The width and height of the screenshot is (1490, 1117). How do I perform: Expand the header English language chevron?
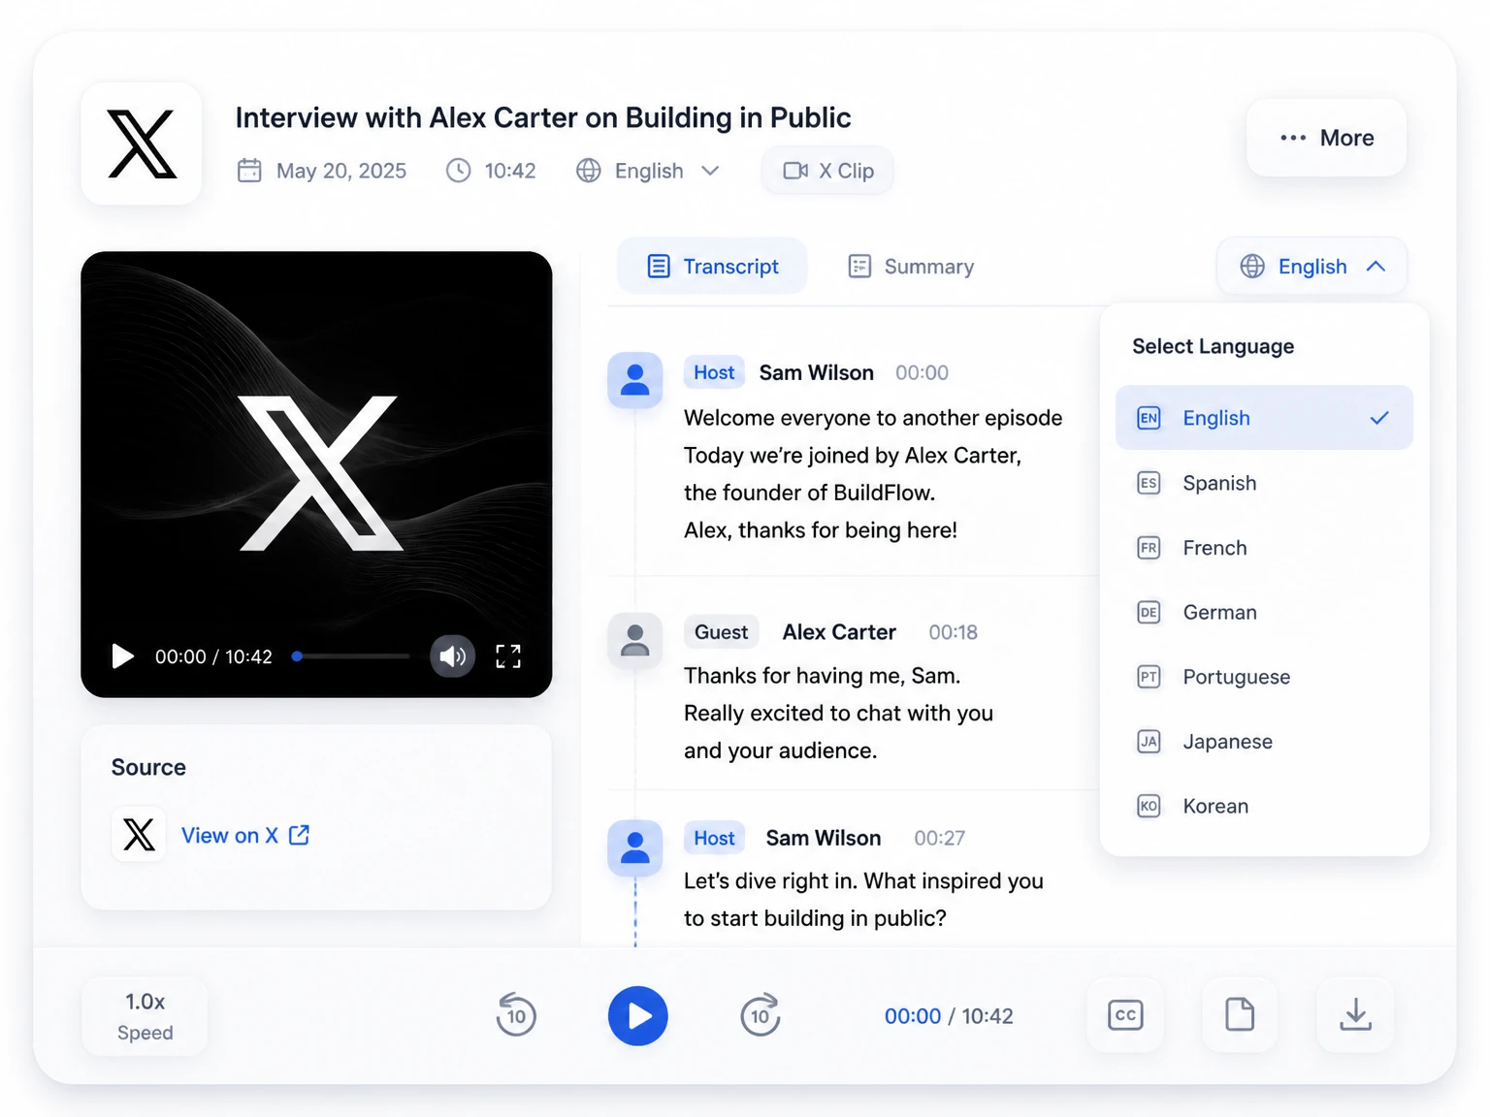click(710, 171)
